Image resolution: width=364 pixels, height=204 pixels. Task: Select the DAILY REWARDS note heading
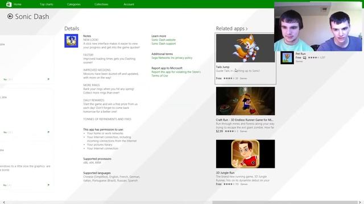click(x=94, y=100)
